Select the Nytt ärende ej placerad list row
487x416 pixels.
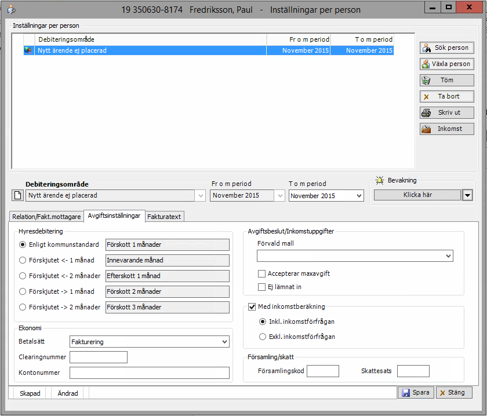[x=209, y=50]
